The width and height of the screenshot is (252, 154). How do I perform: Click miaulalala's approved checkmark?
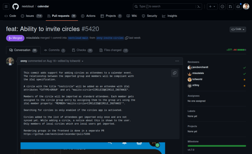click(x=244, y=74)
